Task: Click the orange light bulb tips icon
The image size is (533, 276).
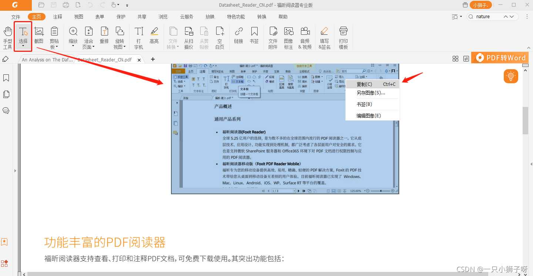Action: coord(511,76)
